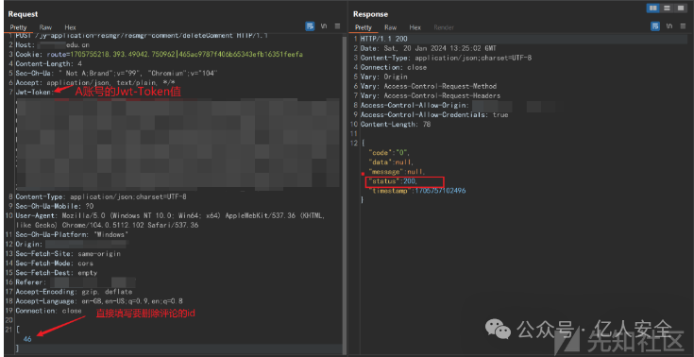Click the "message":null JSON field
The height and width of the screenshot is (357, 694).
pyautogui.click(x=397, y=172)
